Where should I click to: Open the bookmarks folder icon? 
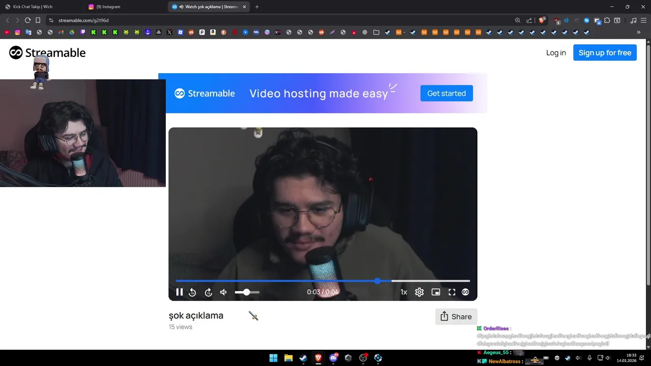[x=376, y=32]
